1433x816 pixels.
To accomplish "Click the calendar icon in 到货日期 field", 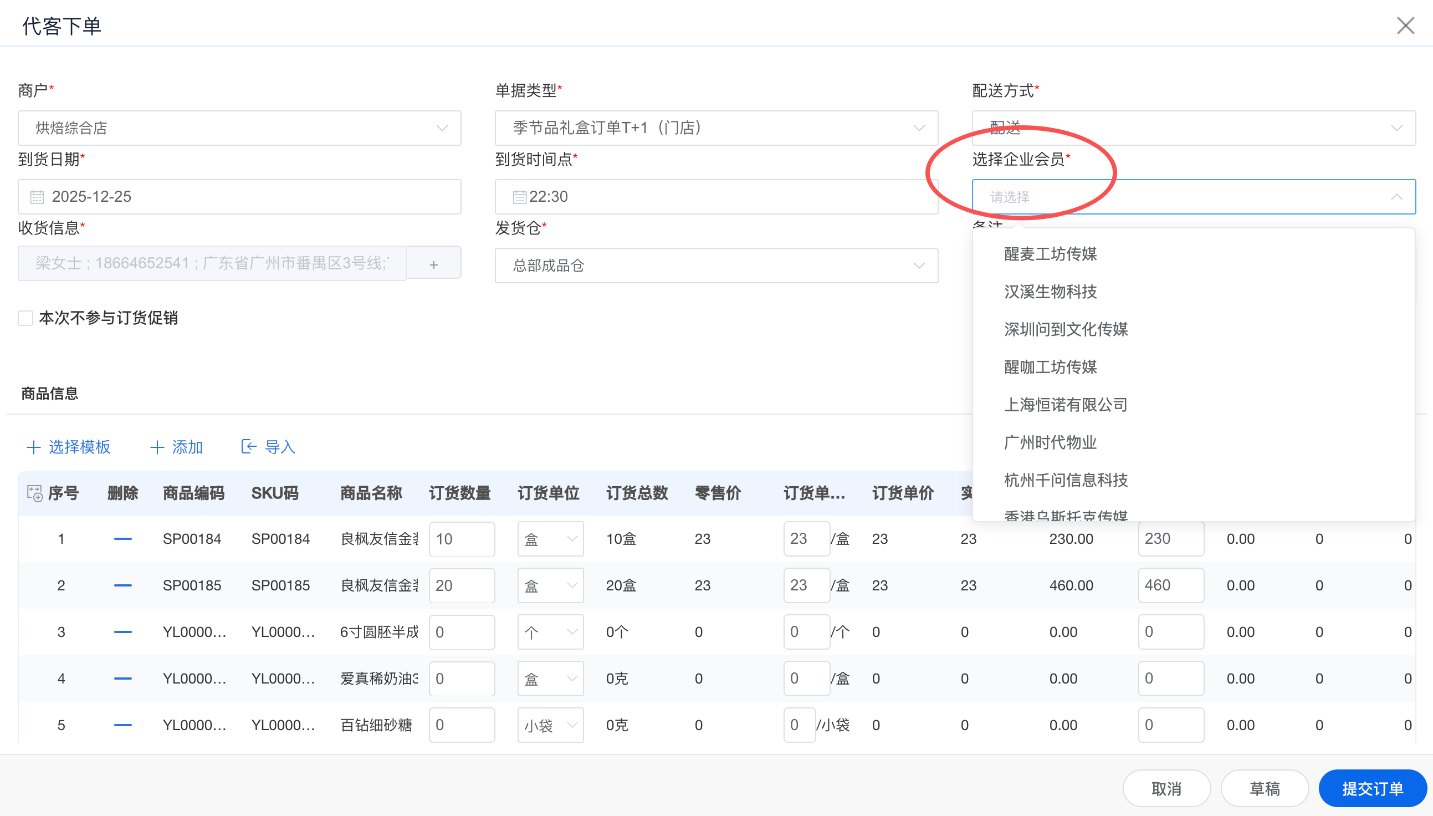I will pyautogui.click(x=37, y=197).
